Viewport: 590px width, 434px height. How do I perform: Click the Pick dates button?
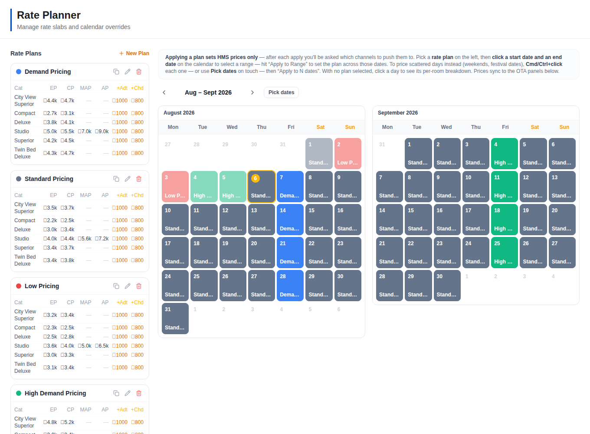[281, 92]
